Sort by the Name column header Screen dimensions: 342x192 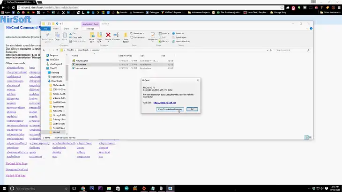click(x=75, y=56)
